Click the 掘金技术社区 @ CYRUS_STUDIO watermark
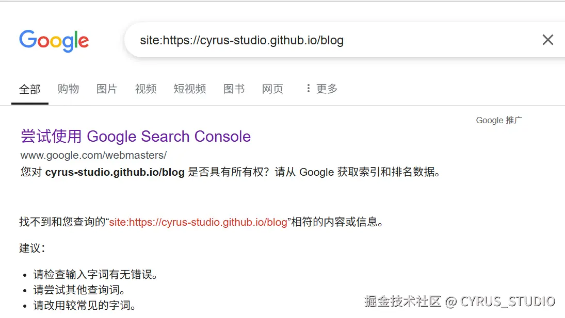This screenshot has height=318, width=565. 459,302
